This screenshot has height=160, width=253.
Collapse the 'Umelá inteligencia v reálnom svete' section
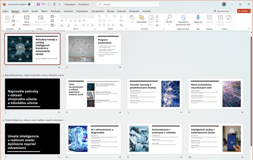click(3, 120)
